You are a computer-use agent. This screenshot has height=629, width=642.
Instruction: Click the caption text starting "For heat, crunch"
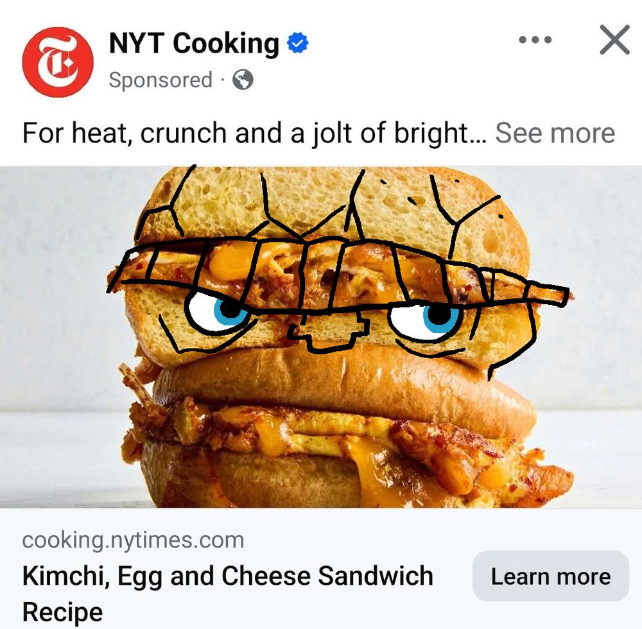point(255,133)
